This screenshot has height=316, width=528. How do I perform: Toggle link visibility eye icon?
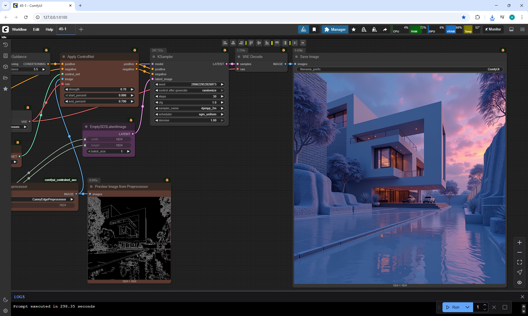519,282
